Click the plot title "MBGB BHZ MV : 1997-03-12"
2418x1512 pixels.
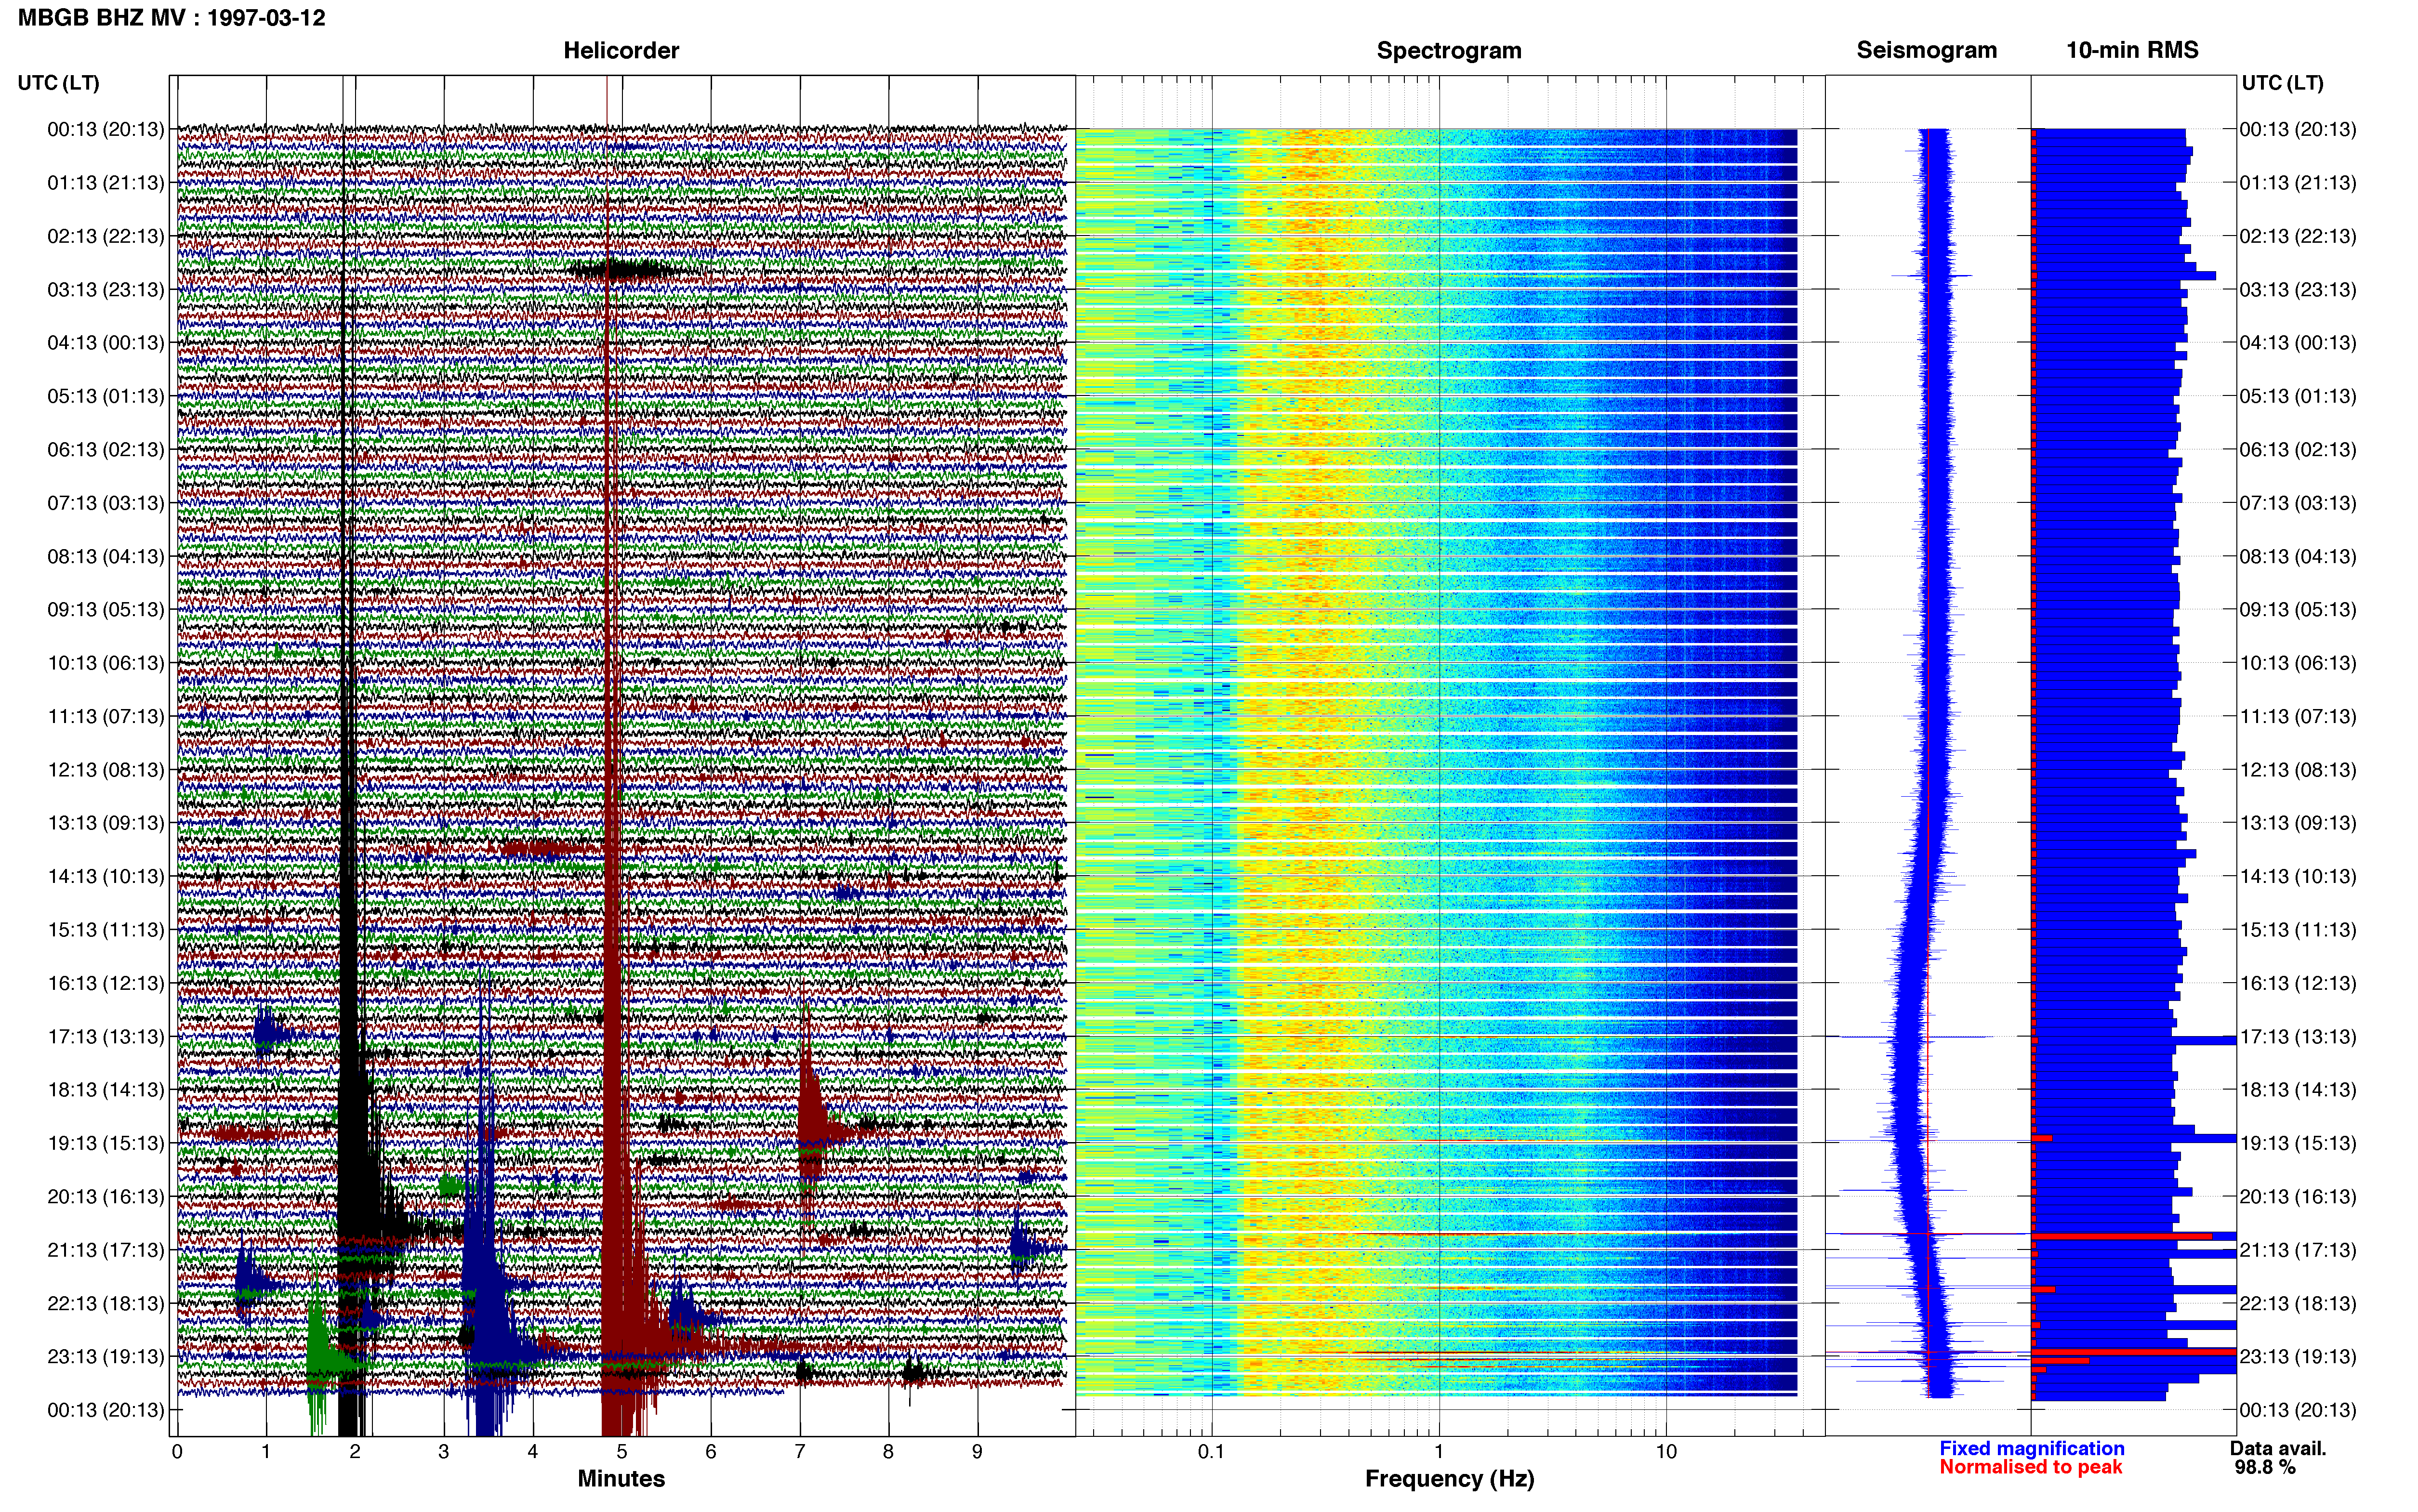[x=171, y=18]
